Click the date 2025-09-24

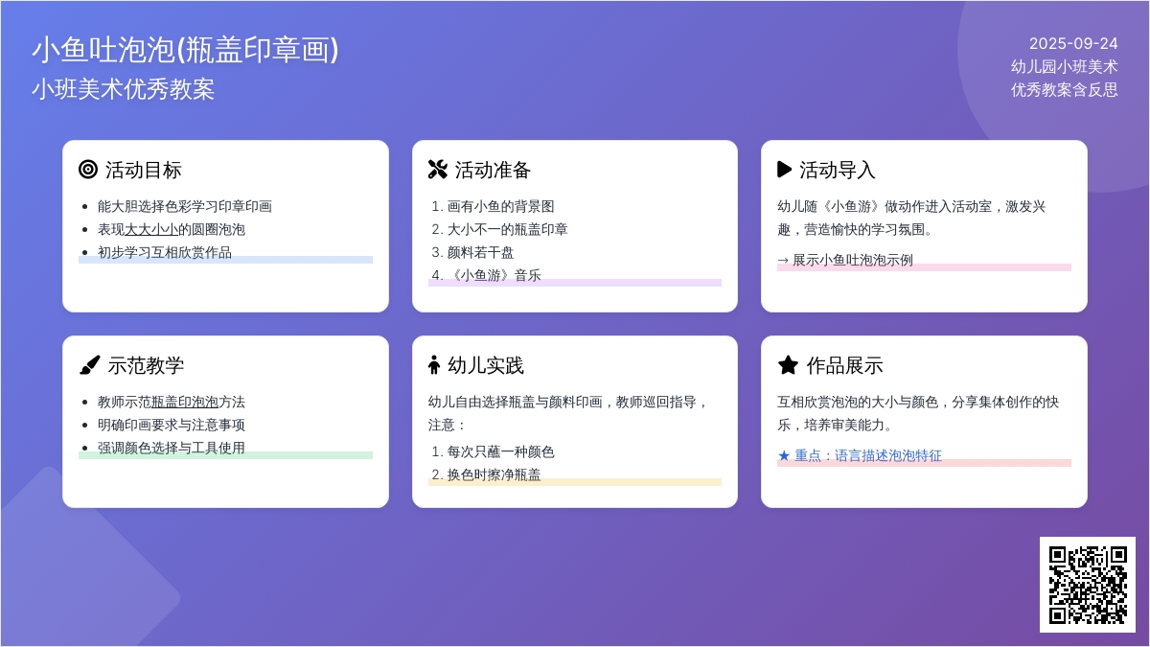[x=1073, y=43]
